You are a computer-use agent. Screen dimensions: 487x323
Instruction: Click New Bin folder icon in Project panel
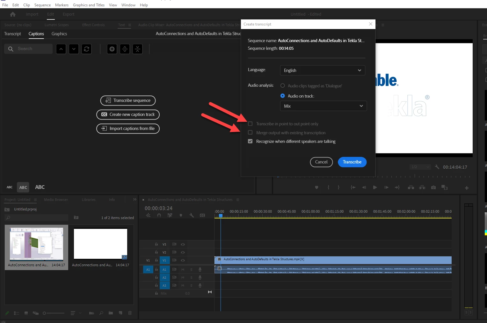111,313
